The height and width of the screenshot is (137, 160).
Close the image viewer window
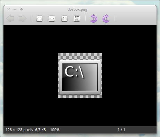pyautogui.click(x=9, y=9)
